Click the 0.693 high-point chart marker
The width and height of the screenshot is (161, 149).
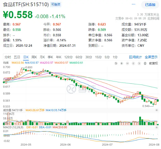pyautogui.click(x=29, y=67)
